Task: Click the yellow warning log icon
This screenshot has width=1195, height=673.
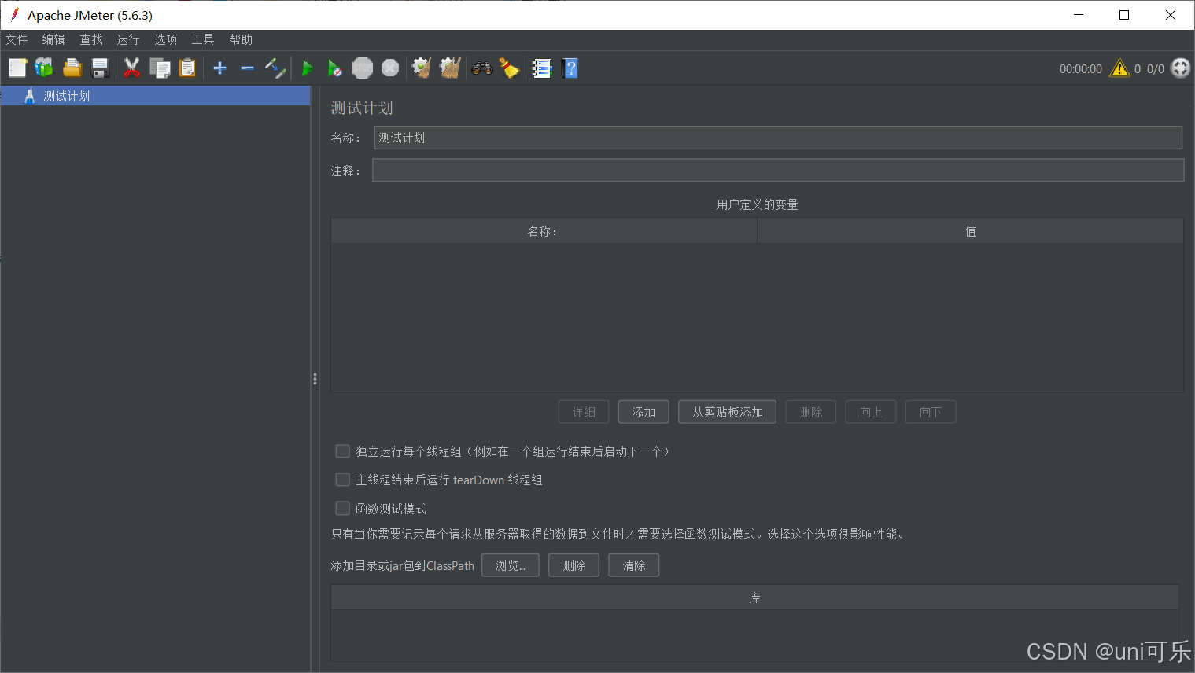Action: click(x=1119, y=69)
